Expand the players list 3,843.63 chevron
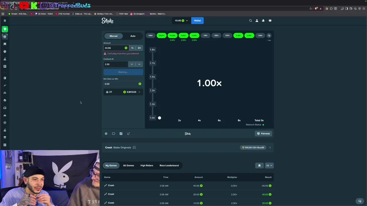Screen dimensions: 367x206 pos(139,92)
